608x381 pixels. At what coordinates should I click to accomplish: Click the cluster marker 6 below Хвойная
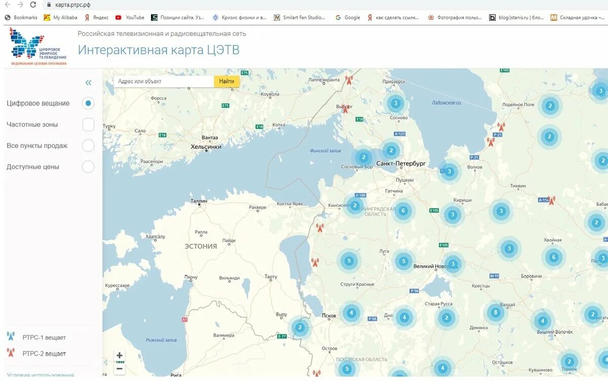point(553,257)
